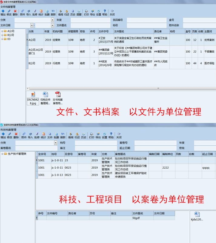
Task: Sort by 全宗号 column header
Action: pyautogui.click(x=45, y=154)
